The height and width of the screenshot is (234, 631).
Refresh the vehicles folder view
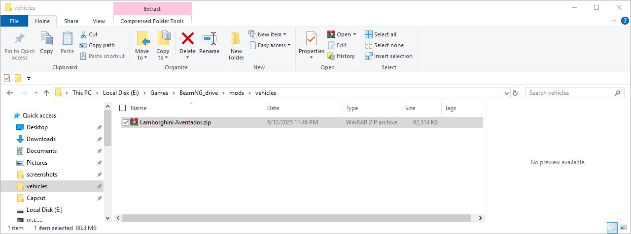pos(515,93)
